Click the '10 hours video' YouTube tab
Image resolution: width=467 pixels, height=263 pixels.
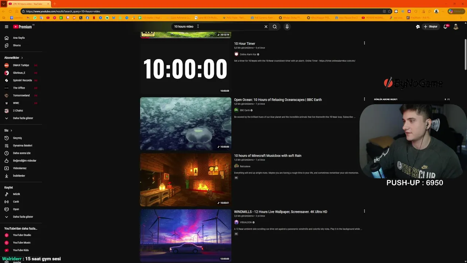point(28,4)
